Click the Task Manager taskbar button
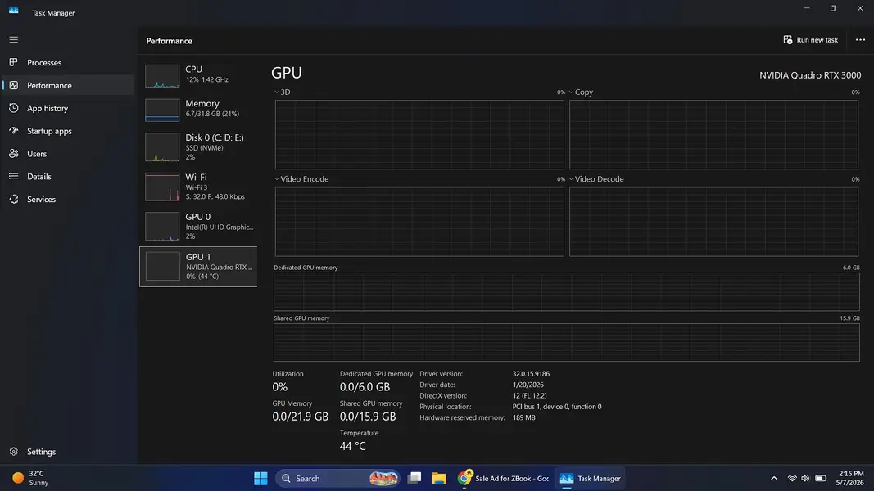The height and width of the screenshot is (491, 874). tap(591, 478)
